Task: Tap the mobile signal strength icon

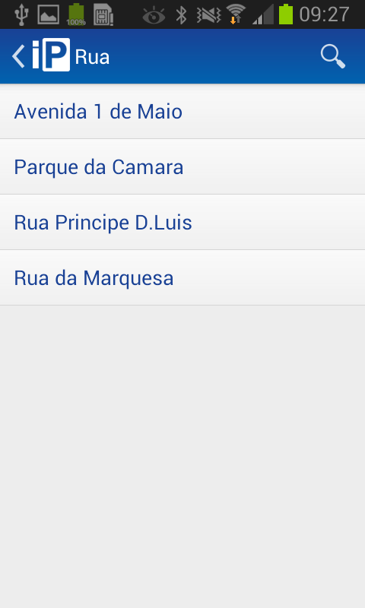Action: [263, 14]
